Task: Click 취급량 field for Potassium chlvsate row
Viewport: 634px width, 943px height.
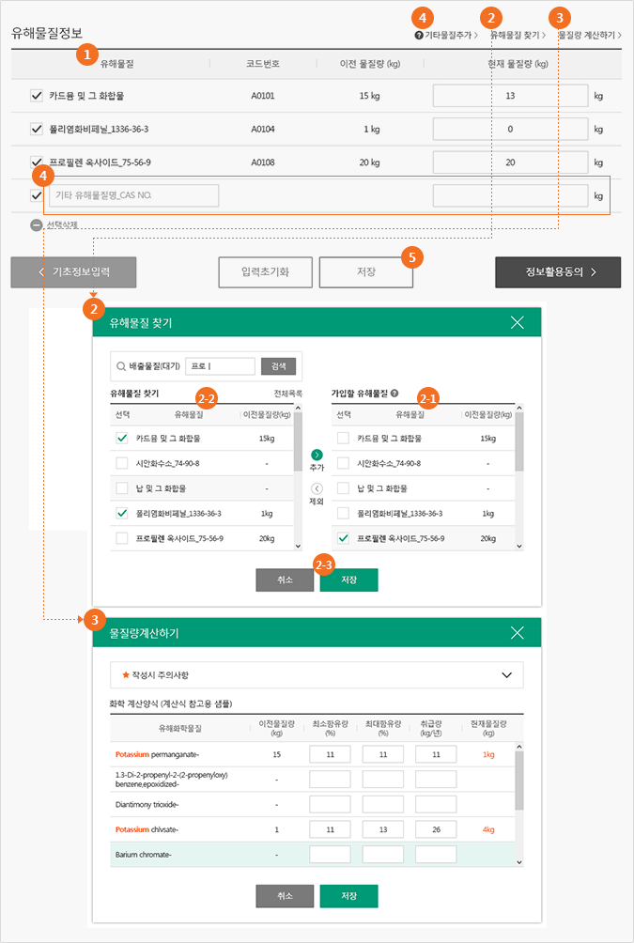Action: (436, 829)
